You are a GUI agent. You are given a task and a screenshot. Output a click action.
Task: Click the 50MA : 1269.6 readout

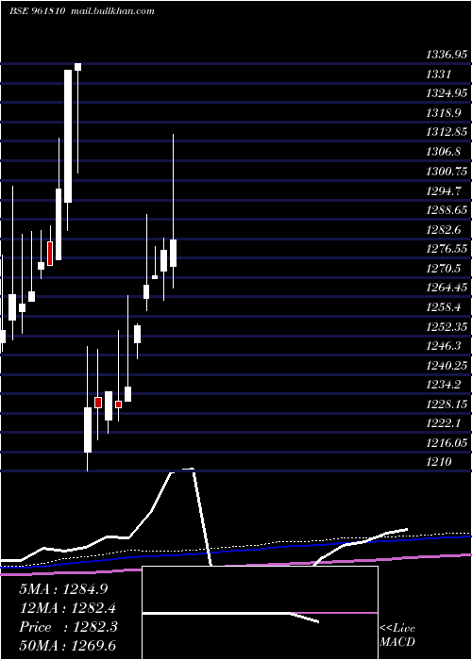click(67, 646)
